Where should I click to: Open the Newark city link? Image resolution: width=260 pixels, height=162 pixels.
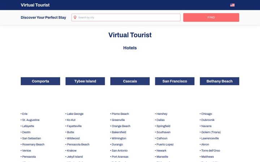pyautogui.click(x=161, y=150)
